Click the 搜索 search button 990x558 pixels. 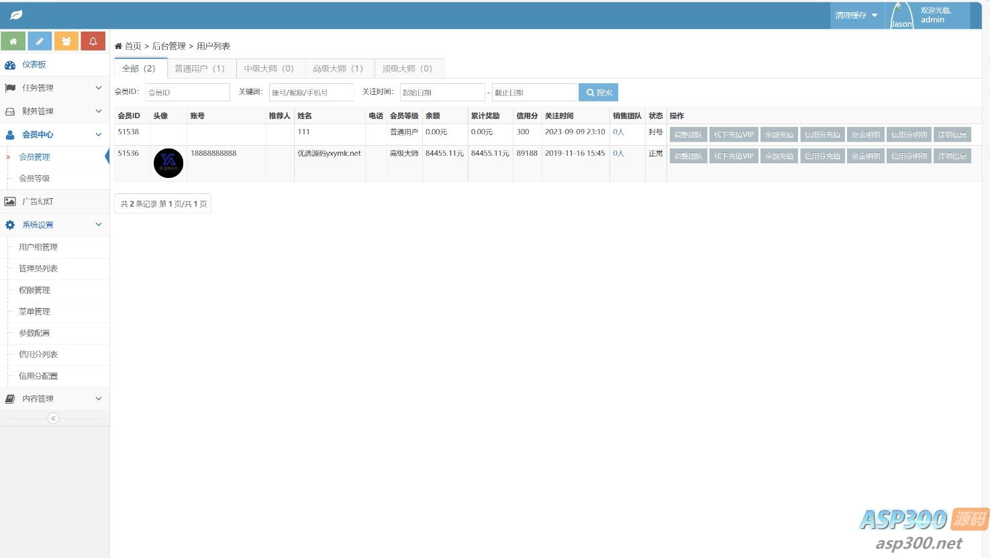(x=599, y=93)
